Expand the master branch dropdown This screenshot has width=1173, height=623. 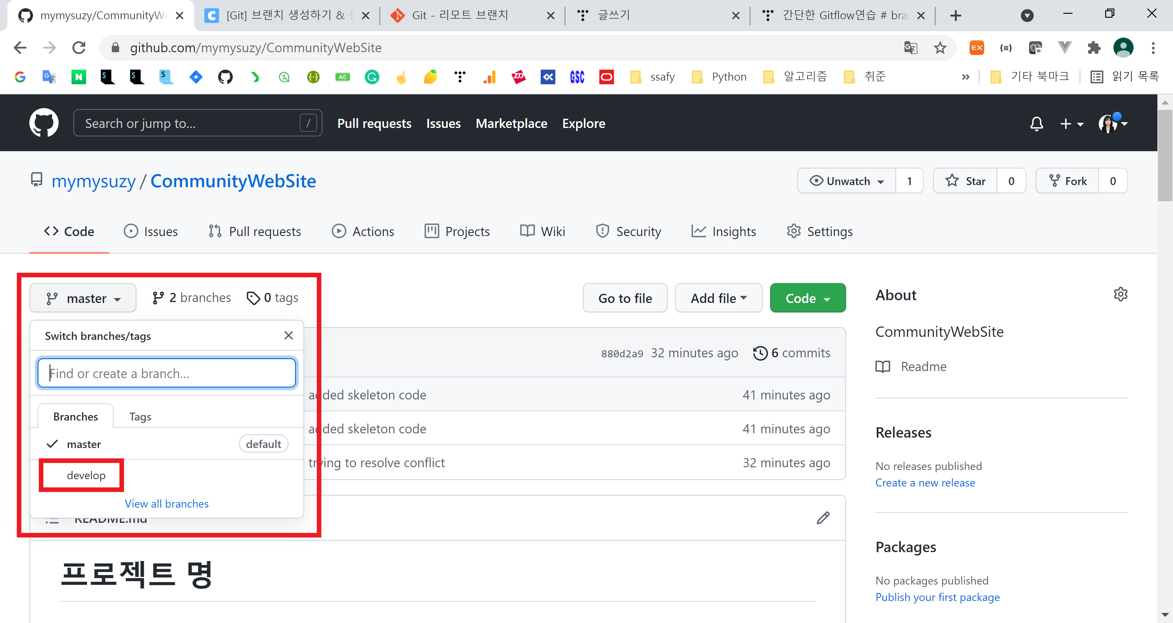coord(83,298)
